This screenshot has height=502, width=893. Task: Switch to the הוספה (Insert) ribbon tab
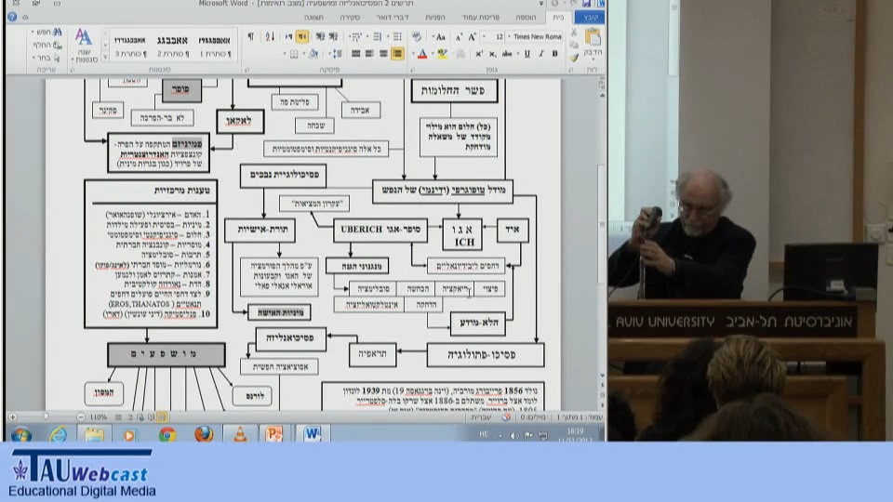click(526, 17)
